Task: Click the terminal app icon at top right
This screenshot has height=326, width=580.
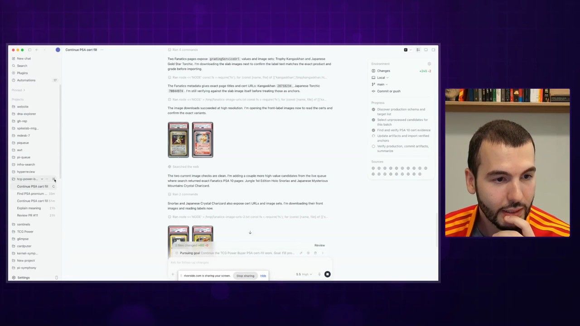Action: click(x=406, y=50)
